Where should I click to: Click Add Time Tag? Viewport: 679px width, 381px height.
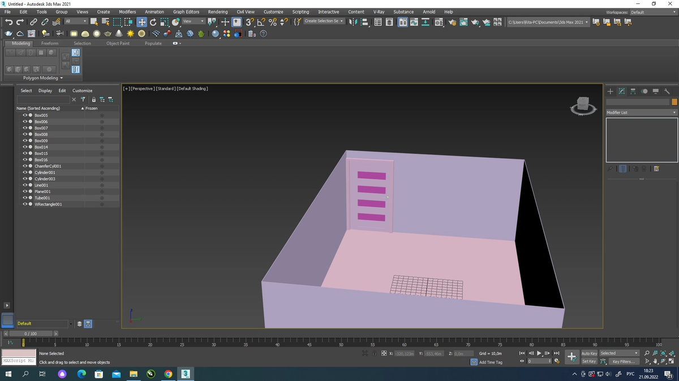(x=491, y=362)
